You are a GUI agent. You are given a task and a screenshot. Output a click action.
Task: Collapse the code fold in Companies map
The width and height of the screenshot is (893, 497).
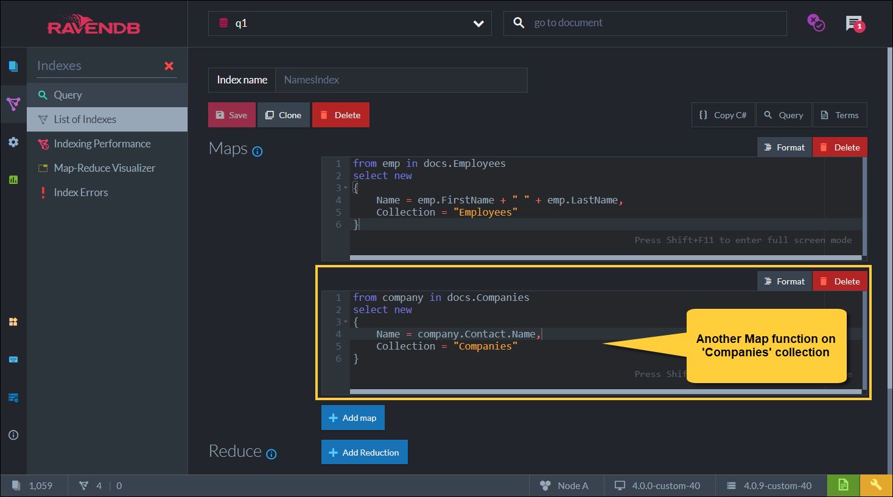(346, 322)
